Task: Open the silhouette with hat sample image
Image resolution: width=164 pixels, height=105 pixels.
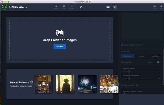Action: pyautogui.click(x=65, y=84)
